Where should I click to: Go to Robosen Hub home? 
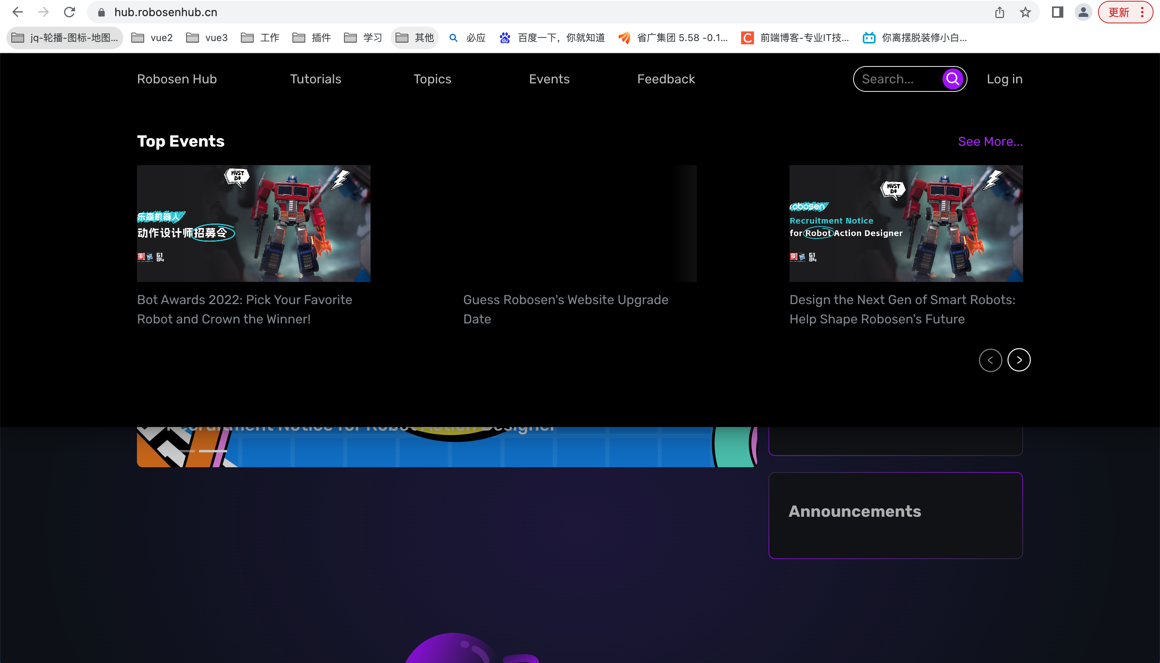(x=177, y=79)
